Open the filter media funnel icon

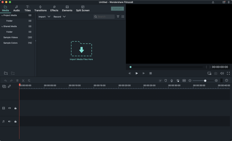pyautogui.click(x=118, y=17)
